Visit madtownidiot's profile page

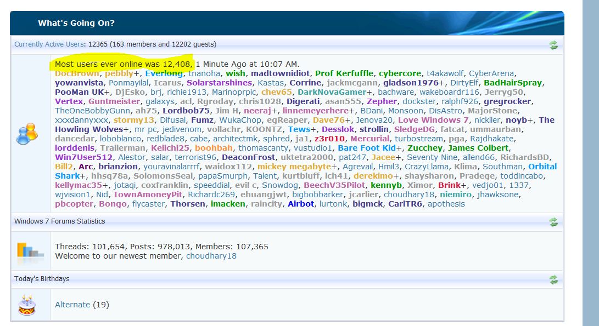click(x=280, y=73)
